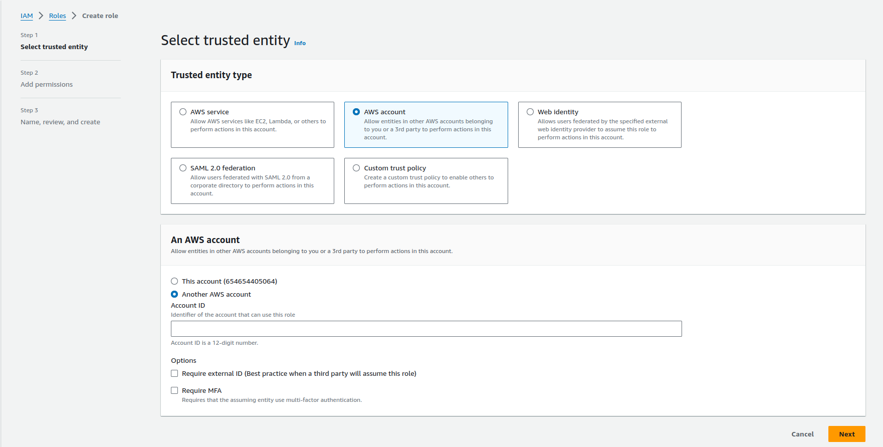Click the AWS service card description text
883x447 pixels.
258,125
